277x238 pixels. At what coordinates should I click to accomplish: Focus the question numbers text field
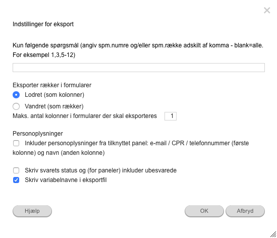pos(139,68)
